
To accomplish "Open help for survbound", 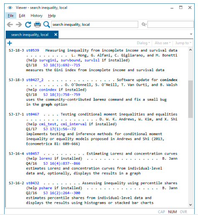I will click(70, 60).
